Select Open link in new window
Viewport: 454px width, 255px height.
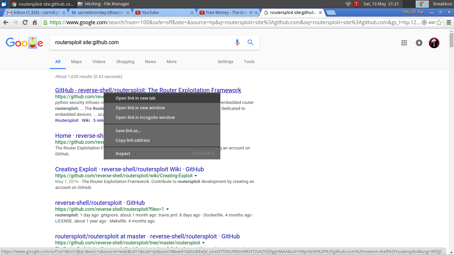[162, 108]
